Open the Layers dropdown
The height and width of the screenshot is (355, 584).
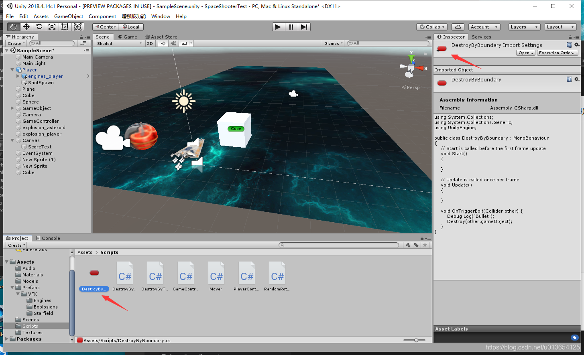click(524, 27)
